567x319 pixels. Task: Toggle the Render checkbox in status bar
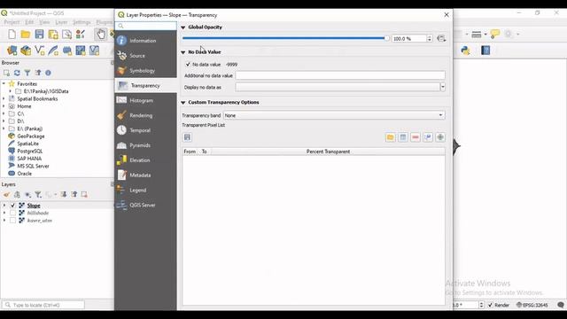490,305
